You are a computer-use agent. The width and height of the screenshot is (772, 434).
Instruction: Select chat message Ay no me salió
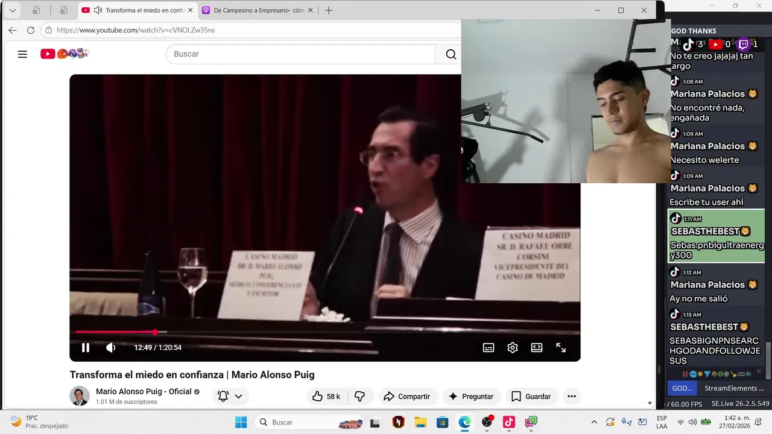698,298
